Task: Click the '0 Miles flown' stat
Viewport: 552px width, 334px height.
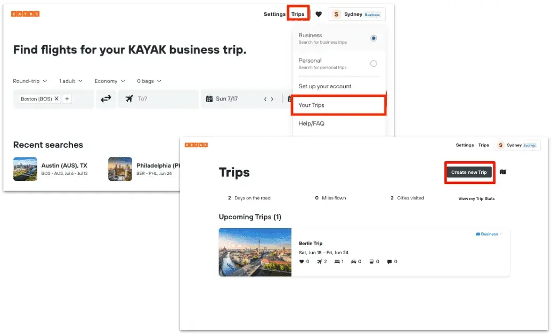Action: (x=330, y=198)
